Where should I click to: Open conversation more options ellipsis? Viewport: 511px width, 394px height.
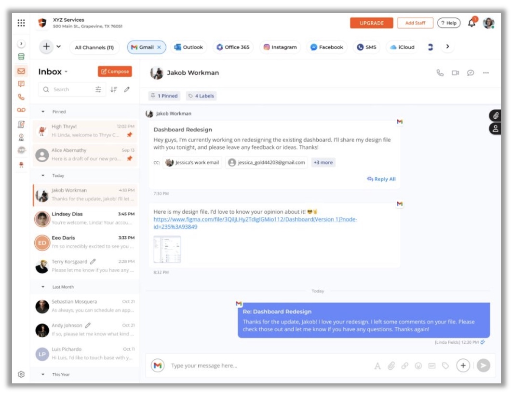point(486,73)
